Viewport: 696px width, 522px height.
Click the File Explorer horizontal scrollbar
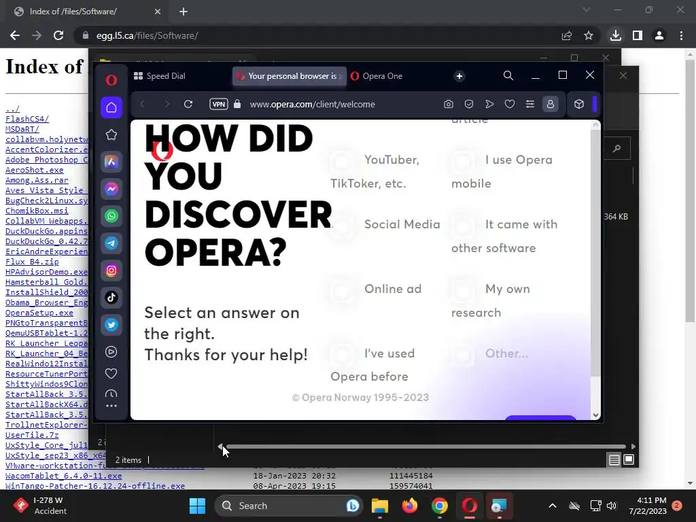point(426,447)
